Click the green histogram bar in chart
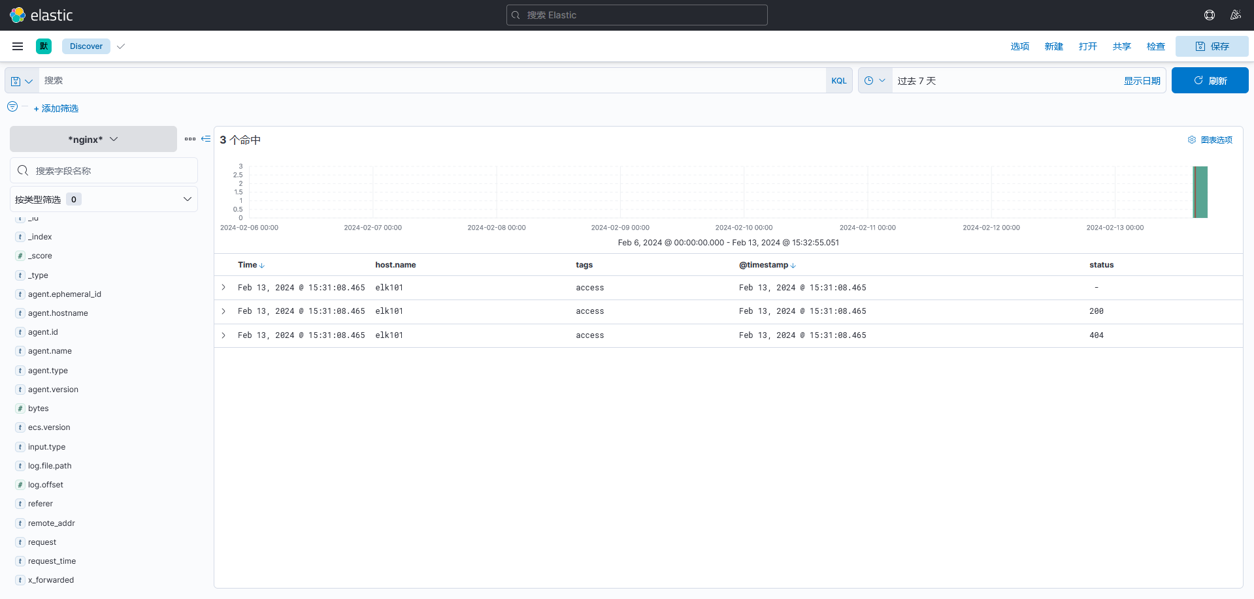 1200,192
